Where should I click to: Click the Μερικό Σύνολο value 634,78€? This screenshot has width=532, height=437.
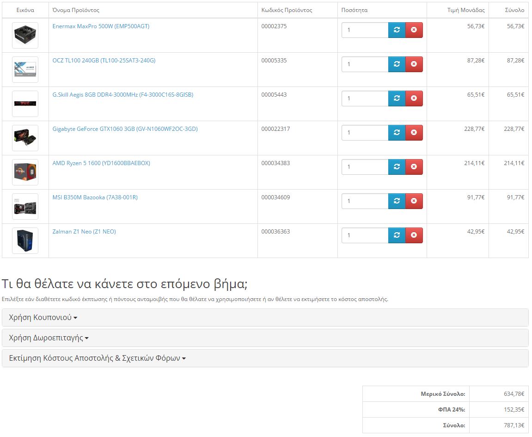(x=514, y=394)
